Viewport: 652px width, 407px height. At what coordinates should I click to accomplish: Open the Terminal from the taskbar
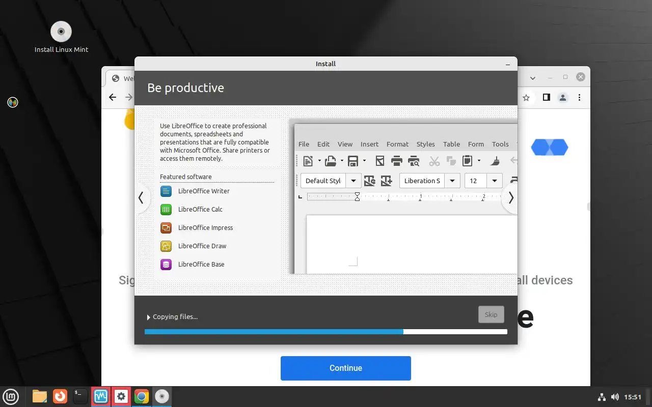coord(80,396)
